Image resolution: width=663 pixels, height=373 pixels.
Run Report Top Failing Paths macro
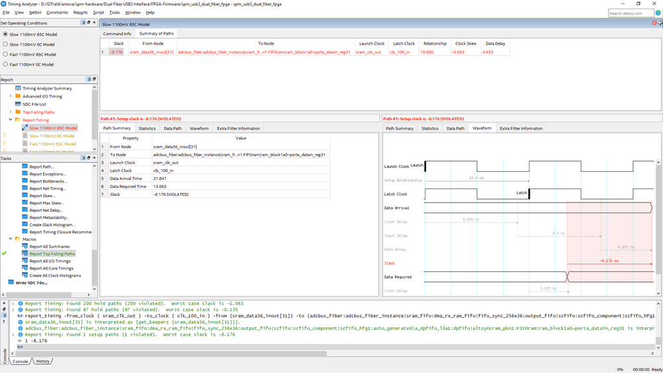click(x=52, y=254)
